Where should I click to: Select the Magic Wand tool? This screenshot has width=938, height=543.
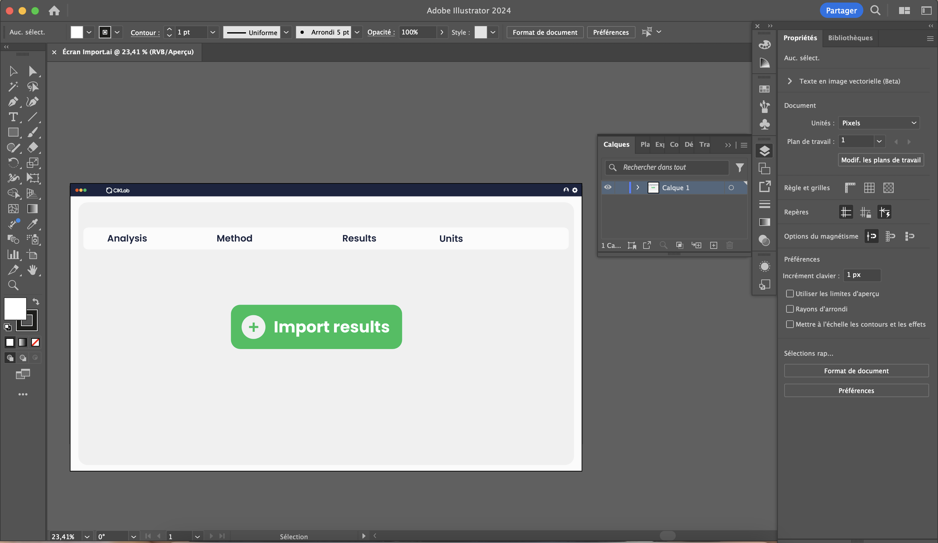coord(13,87)
